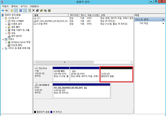Click the gray Forward arrow toolbar icon
Screen dimensions: 166x116
(x=7, y=10)
